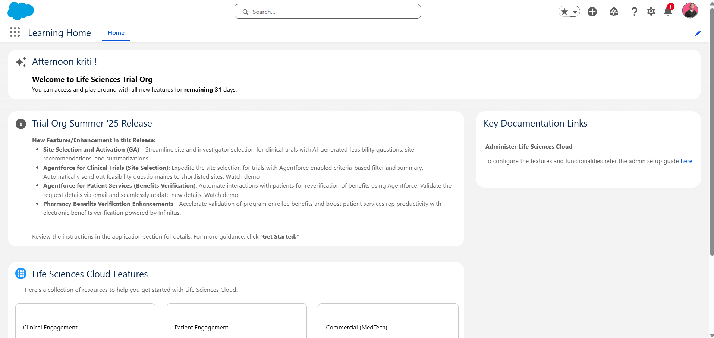Click the Salesforce cloud logo

coord(21,11)
